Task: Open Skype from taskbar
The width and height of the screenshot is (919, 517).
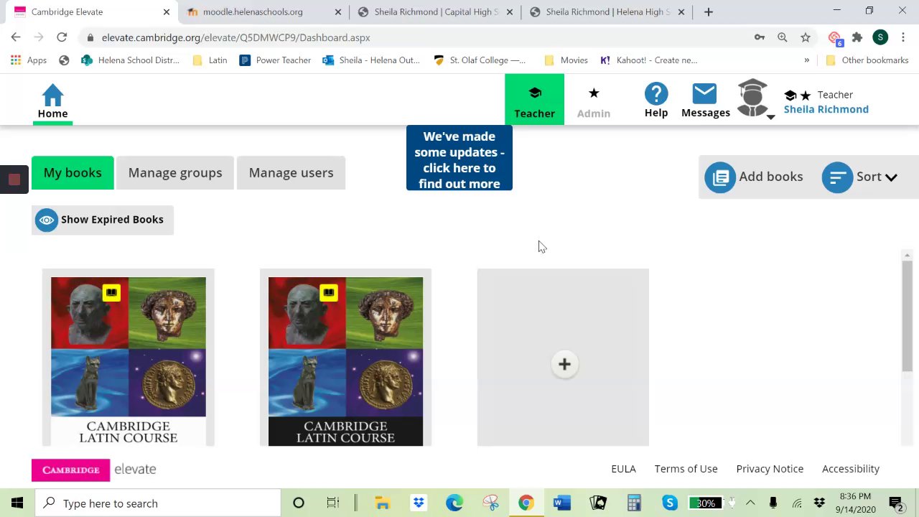Action: [669, 503]
